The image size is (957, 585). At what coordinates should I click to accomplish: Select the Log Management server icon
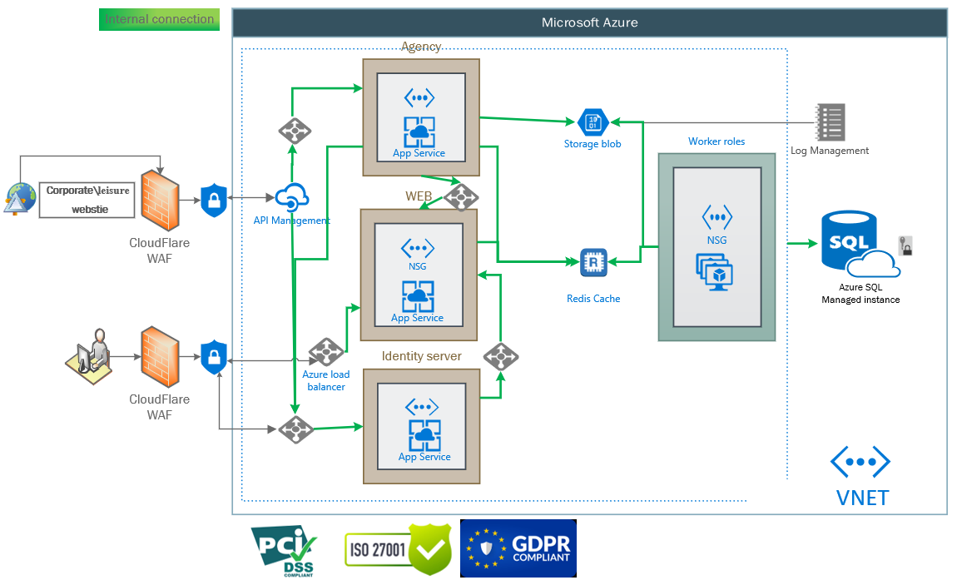(x=831, y=122)
